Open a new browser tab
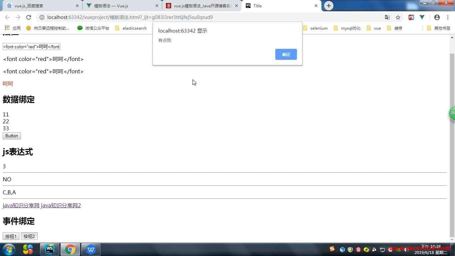This screenshot has height=256, width=455. [328, 6]
